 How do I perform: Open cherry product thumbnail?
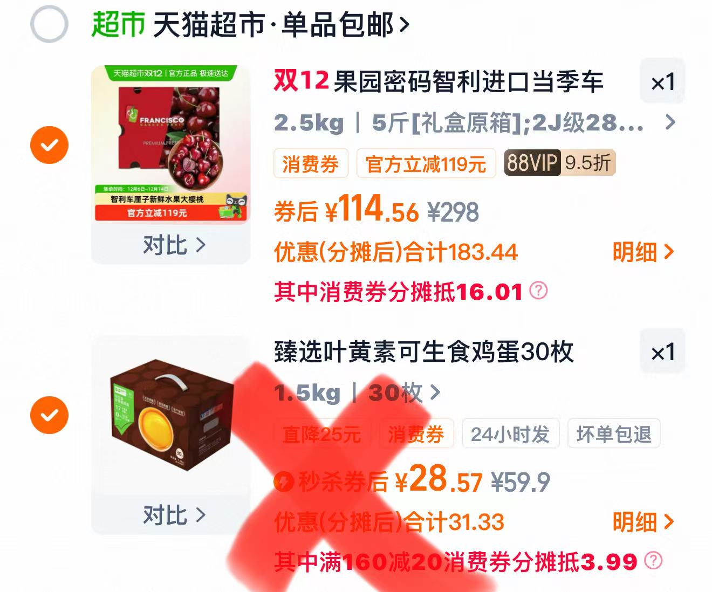pos(171,144)
